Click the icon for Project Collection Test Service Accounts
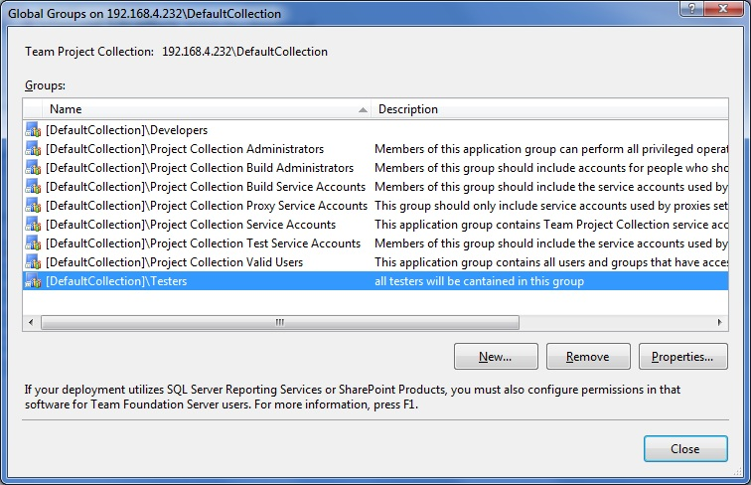The width and height of the screenshot is (751, 485). pos(33,243)
